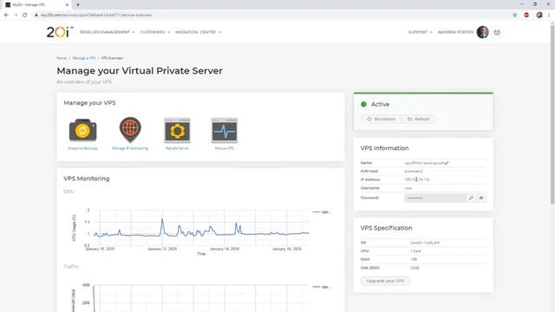Expand the Reseller Management menu
Viewport: 555px width, 312px height.
(x=108, y=32)
